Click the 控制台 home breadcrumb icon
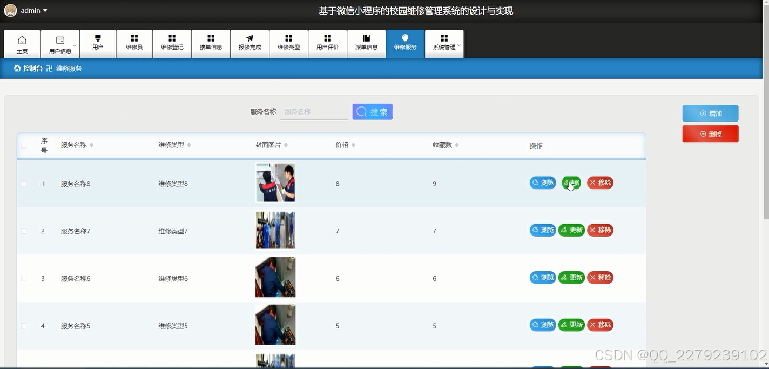The height and width of the screenshot is (369, 769). coord(18,68)
